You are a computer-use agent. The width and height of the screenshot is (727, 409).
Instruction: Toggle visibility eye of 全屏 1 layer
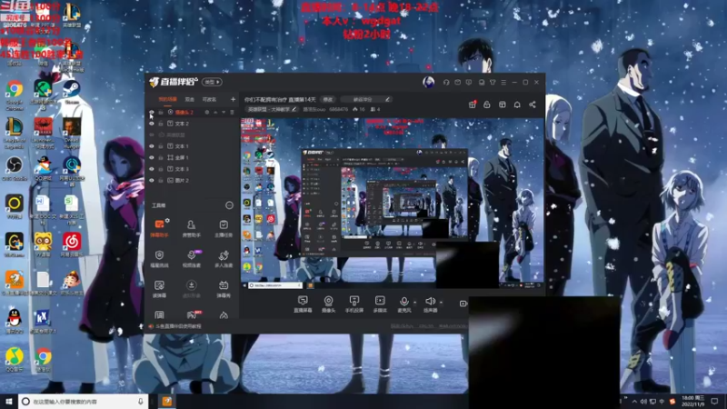coord(152,157)
